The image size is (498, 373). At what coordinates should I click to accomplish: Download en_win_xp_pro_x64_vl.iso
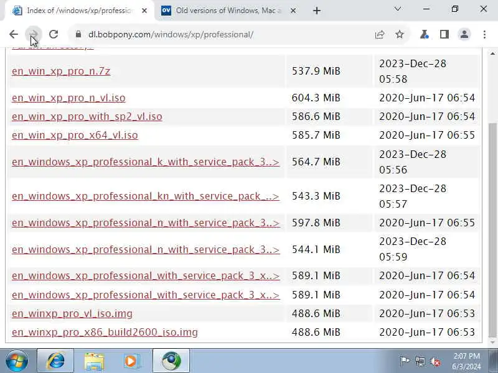(x=75, y=135)
